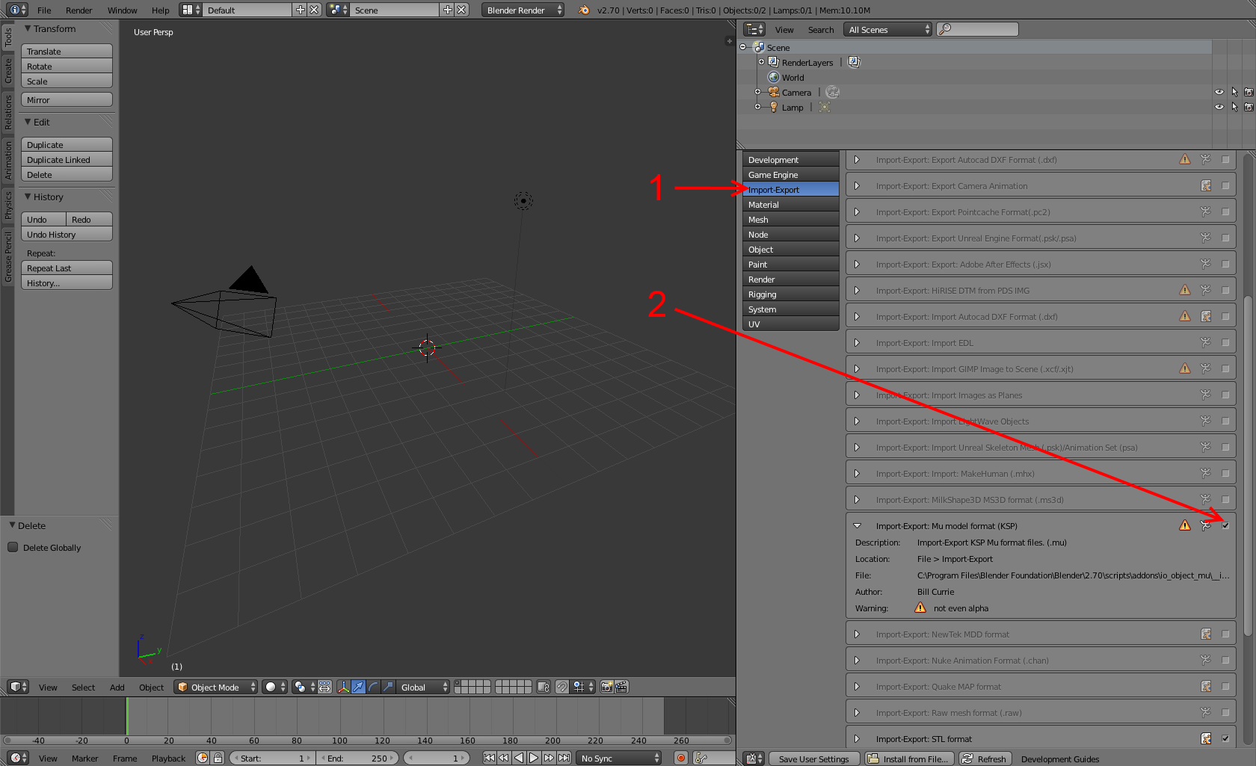Jump to the timeline's first frame

click(x=489, y=758)
